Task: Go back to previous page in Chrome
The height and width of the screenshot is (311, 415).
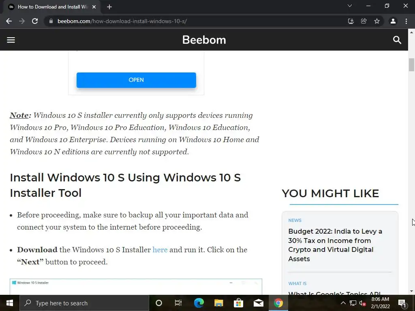Action: [9, 21]
